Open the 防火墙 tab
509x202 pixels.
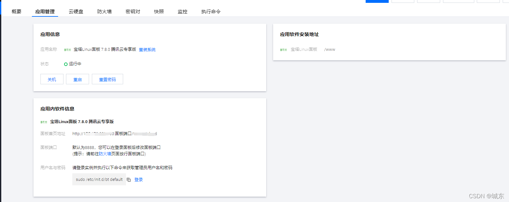104,11
